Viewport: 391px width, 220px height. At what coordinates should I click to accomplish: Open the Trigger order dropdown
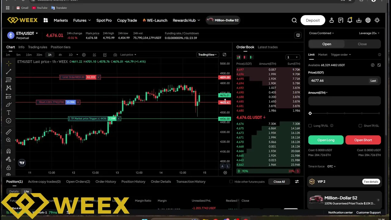(341, 55)
